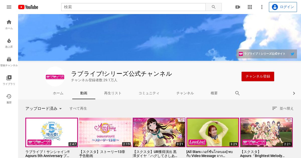The width and height of the screenshot is (301, 158).
Task: Open the YouTube apps grid icon
Action: pyautogui.click(x=250, y=7)
